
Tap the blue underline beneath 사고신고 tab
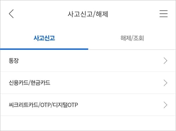[x=44, y=49]
